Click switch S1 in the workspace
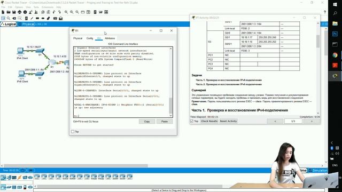 [40, 51]
